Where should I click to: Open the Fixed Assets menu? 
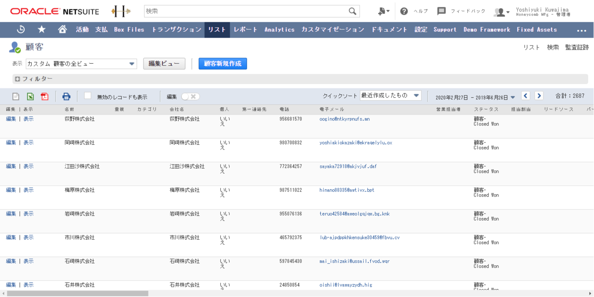[x=537, y=30]
